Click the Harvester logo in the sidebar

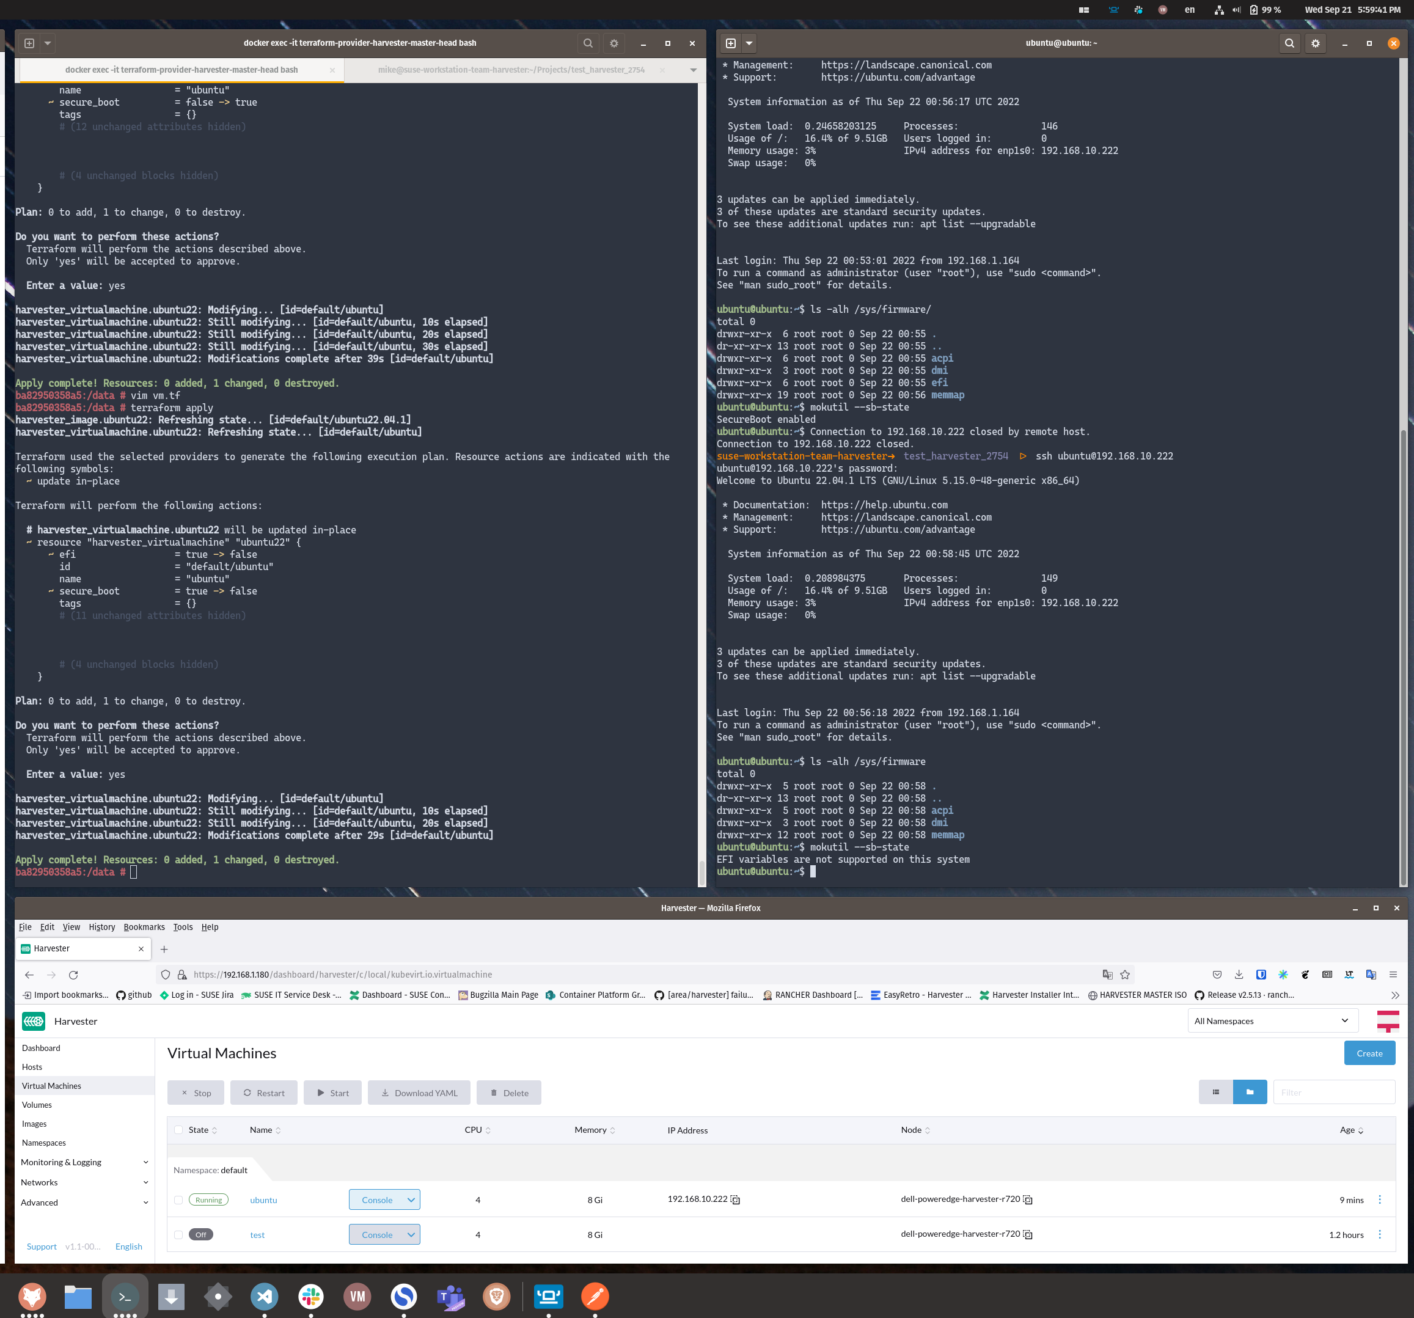coord(34,1022)
